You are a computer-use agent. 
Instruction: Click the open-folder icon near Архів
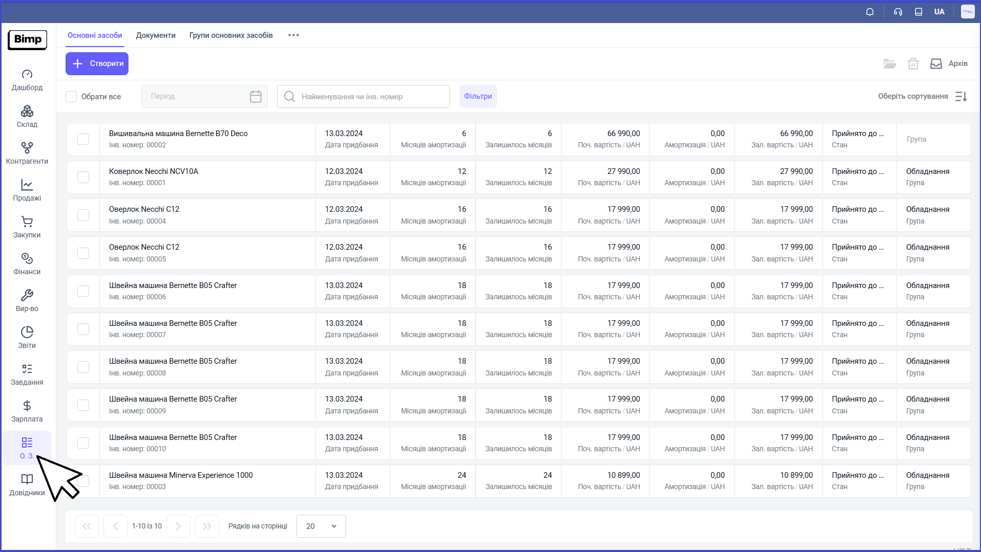(x=890, y=64)
